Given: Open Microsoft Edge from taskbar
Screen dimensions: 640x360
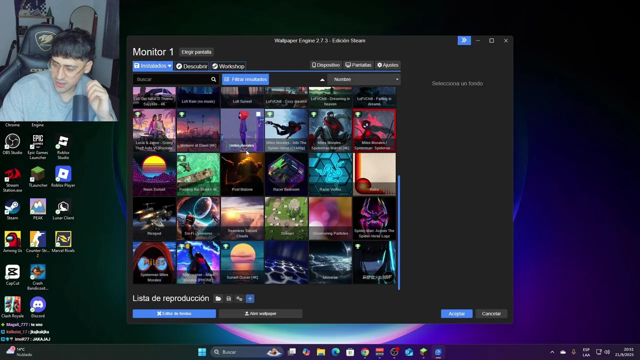Looking at the screenshot, I should click(335, 352).
